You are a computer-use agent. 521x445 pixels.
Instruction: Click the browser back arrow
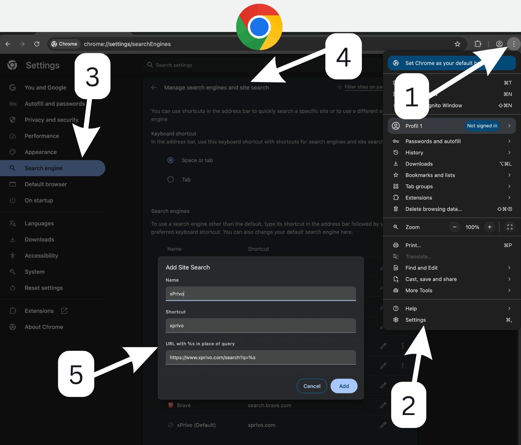coord(8,44)
